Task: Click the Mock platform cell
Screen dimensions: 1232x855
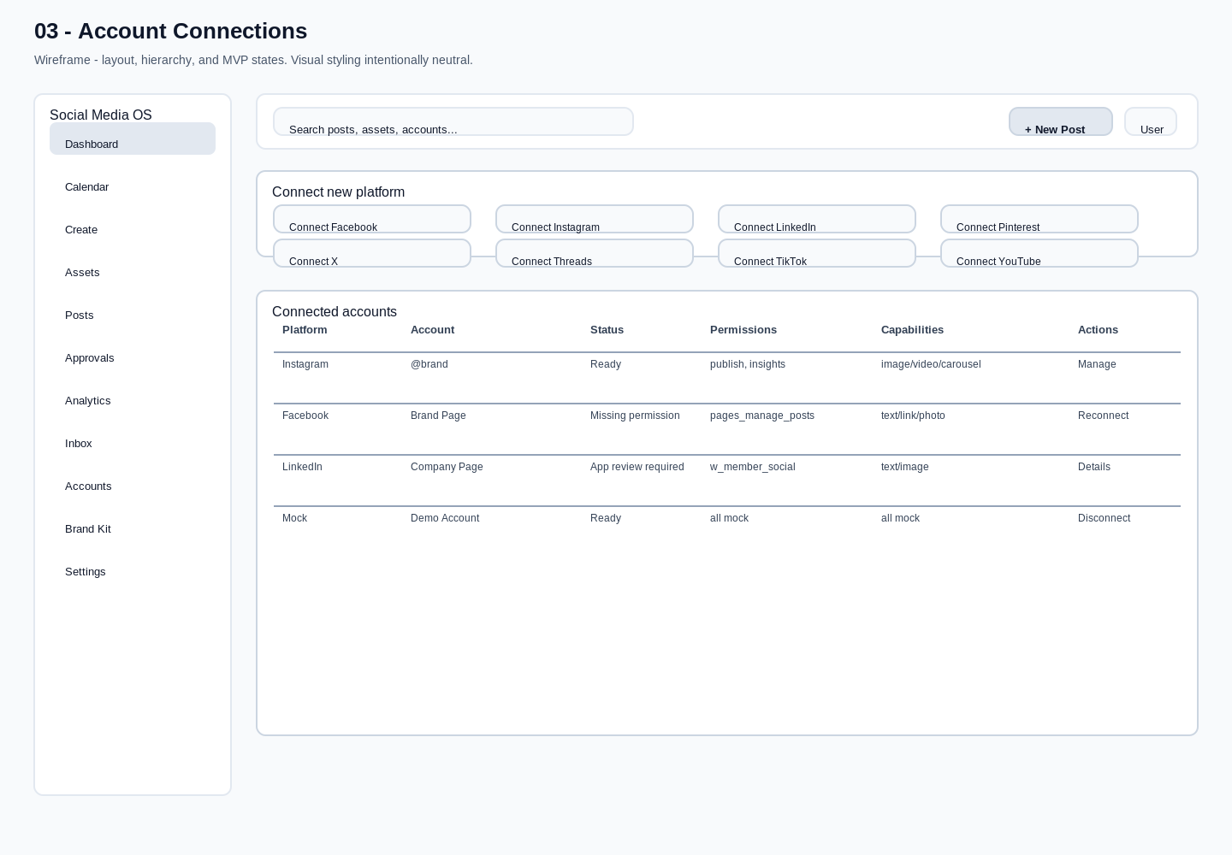Action: click(x=294, y=518)
